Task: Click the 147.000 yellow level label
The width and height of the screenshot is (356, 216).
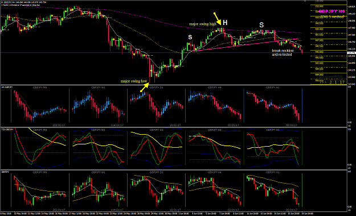Action: click(320, 40)
